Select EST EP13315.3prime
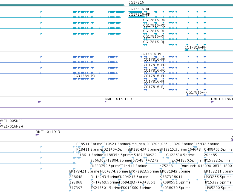The image size is (233, 192). click(x=173, y=149)
